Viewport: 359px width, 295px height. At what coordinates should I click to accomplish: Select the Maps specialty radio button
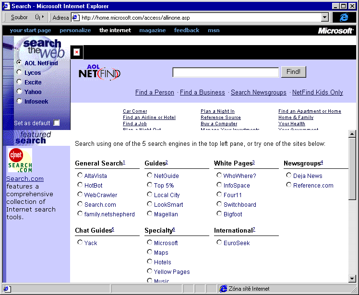[150, 252]
